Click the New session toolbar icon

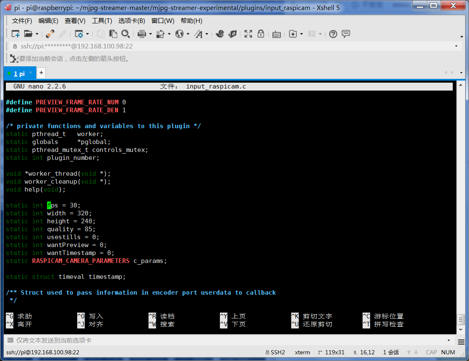[15, 34]
